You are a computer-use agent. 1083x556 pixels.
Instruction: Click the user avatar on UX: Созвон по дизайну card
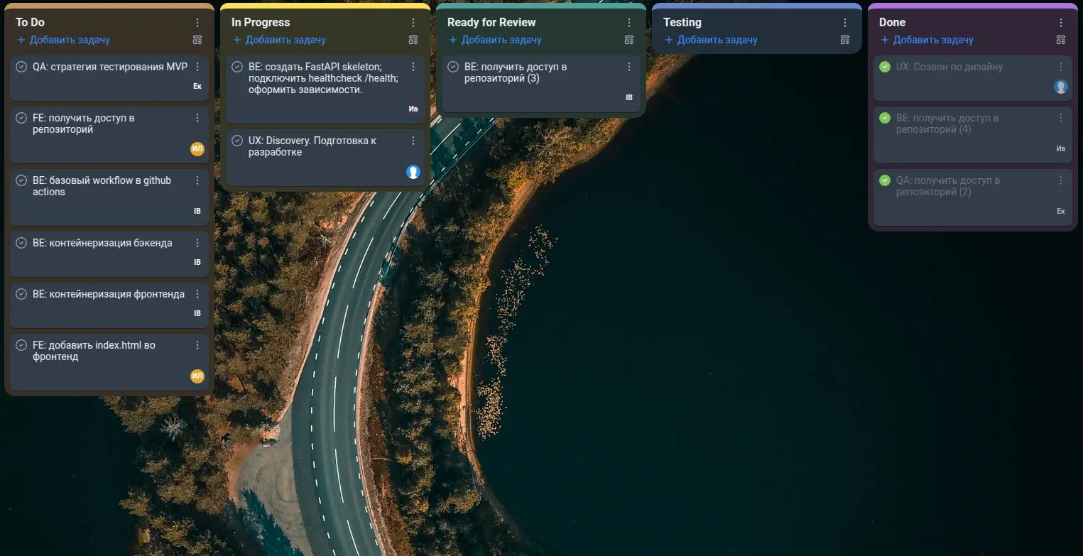click(x=1061, y=87)
